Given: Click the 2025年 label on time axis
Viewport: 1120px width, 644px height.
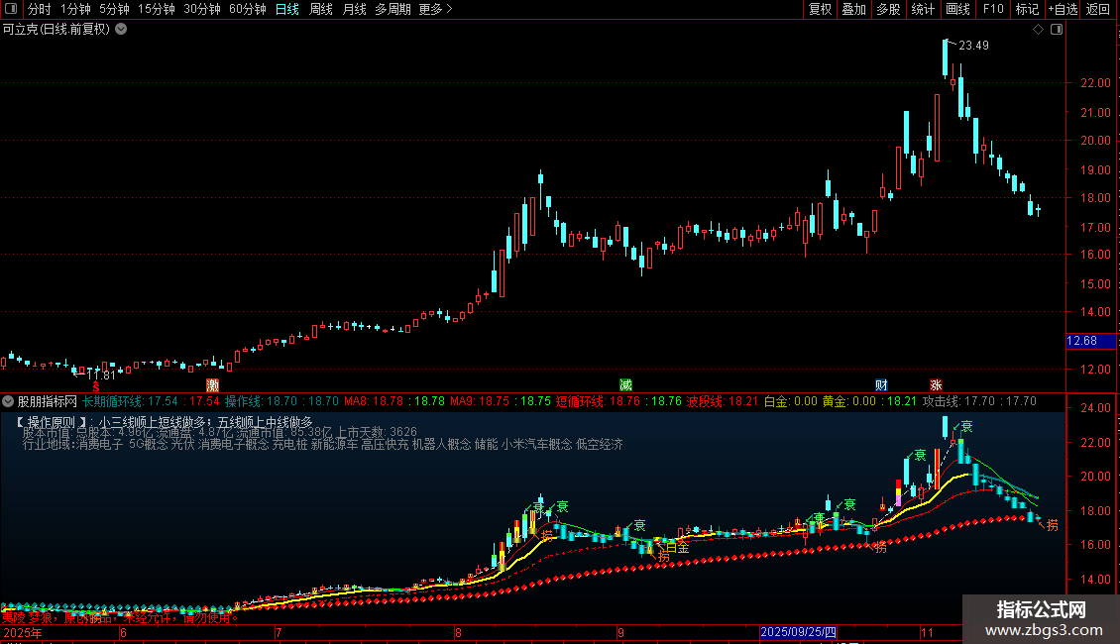Looking at the screenshot, I should click(x=23, y=632).
